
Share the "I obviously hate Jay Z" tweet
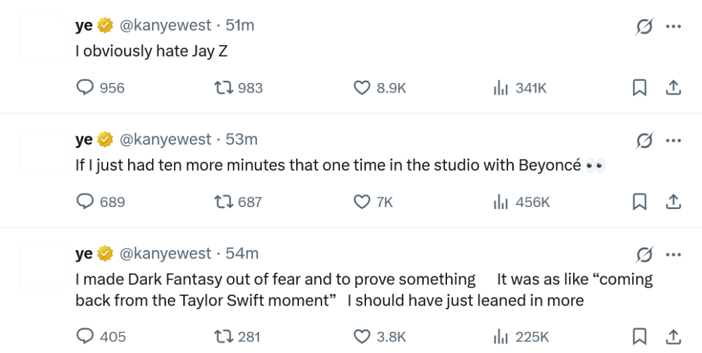673,88
